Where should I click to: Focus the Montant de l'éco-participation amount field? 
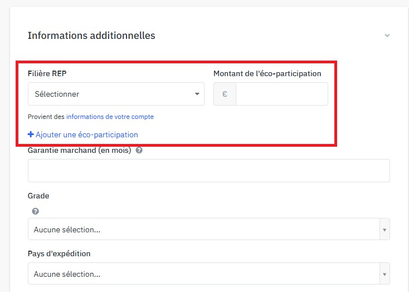coord(281,94)
